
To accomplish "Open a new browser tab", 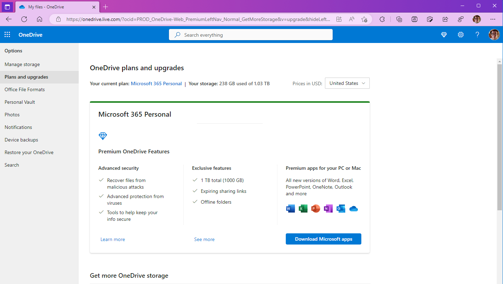I will click(x=106, y=7).
